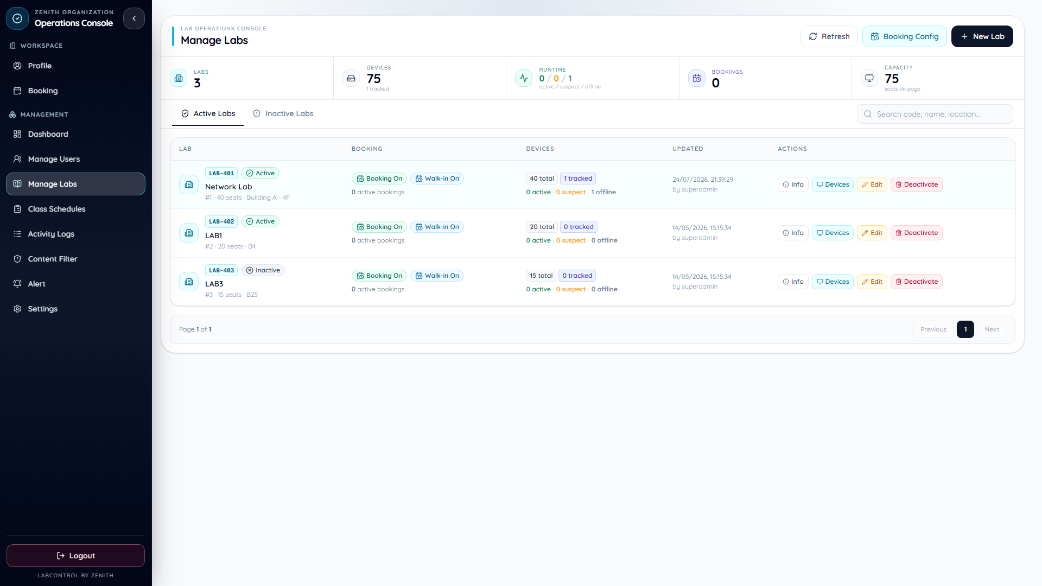Viewport: 1042px width, 586px height.
Task: Click the LAB3 row building icon
Action: pyautogui.click(x=189, y=282)
